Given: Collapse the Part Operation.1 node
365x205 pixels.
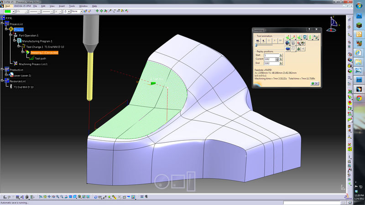Looking at the screenshot, I should click(10, 35).
